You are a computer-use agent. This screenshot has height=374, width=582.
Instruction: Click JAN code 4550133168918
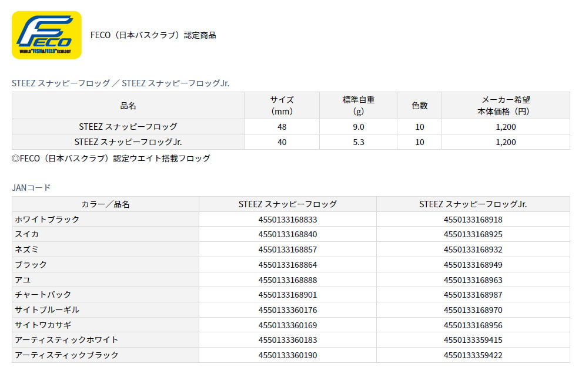tap(473, 220)
